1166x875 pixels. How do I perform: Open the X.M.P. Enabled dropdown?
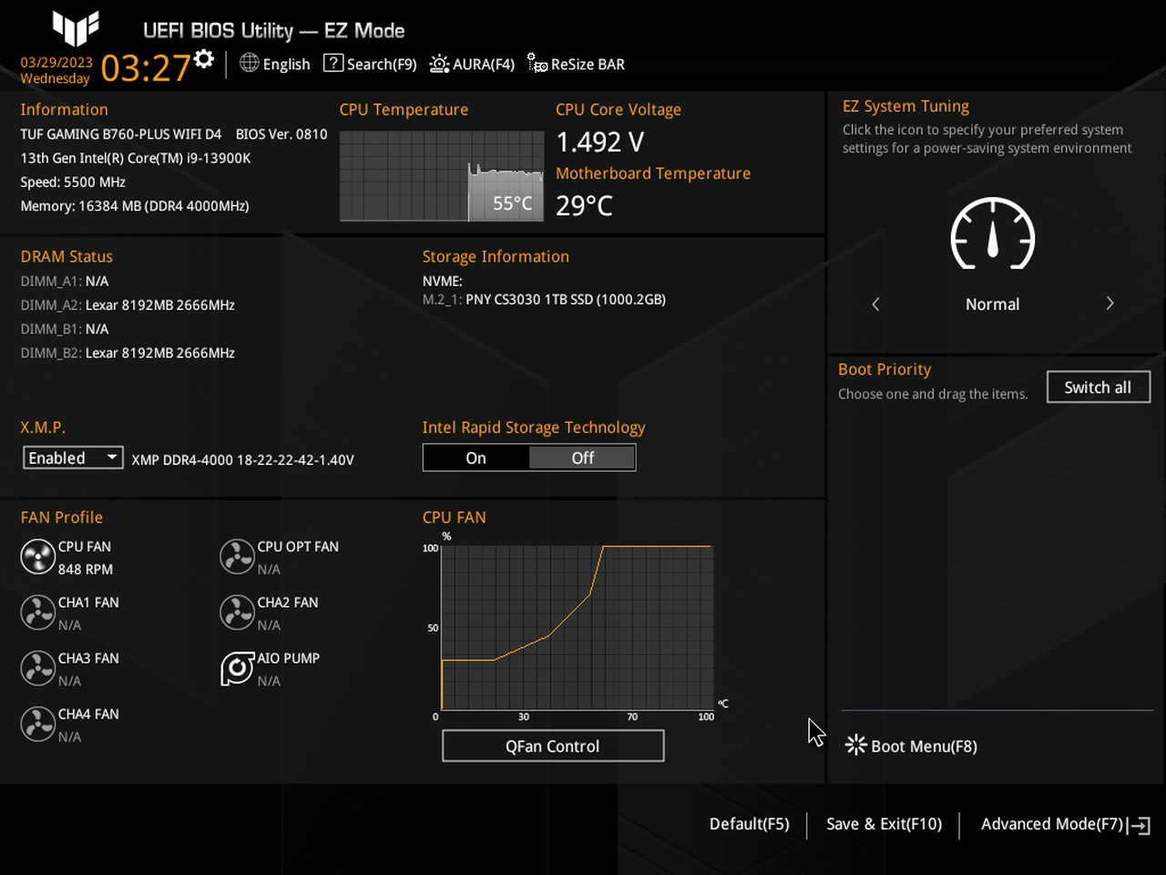point(73,458)
